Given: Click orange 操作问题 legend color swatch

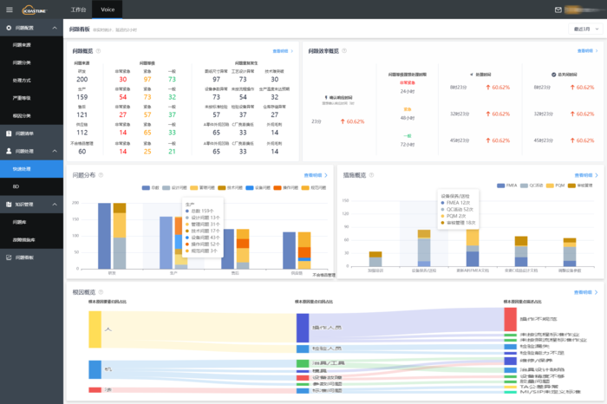Looking at the screenshot, I should (x=277, y=187).
